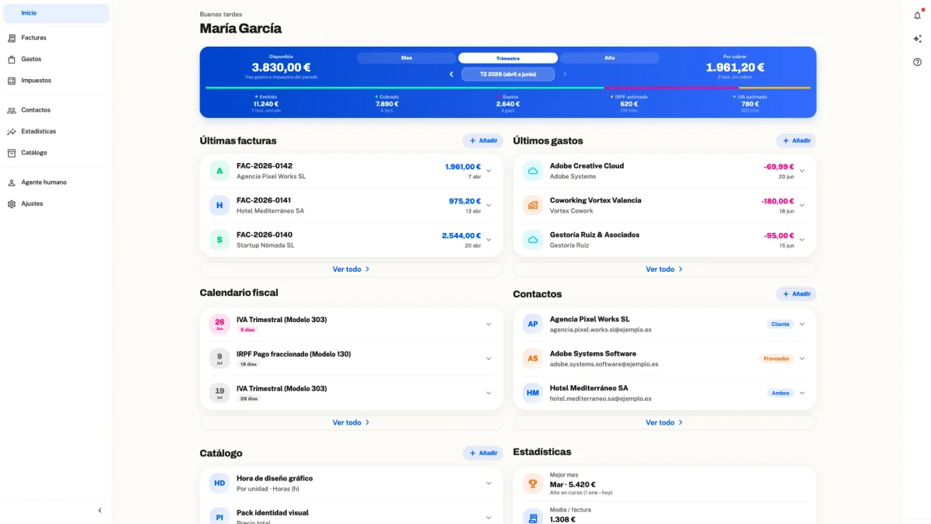Open Agente humano in the sidebar
931x524 pixels.
pyautogui.click(x=56, y=182)
